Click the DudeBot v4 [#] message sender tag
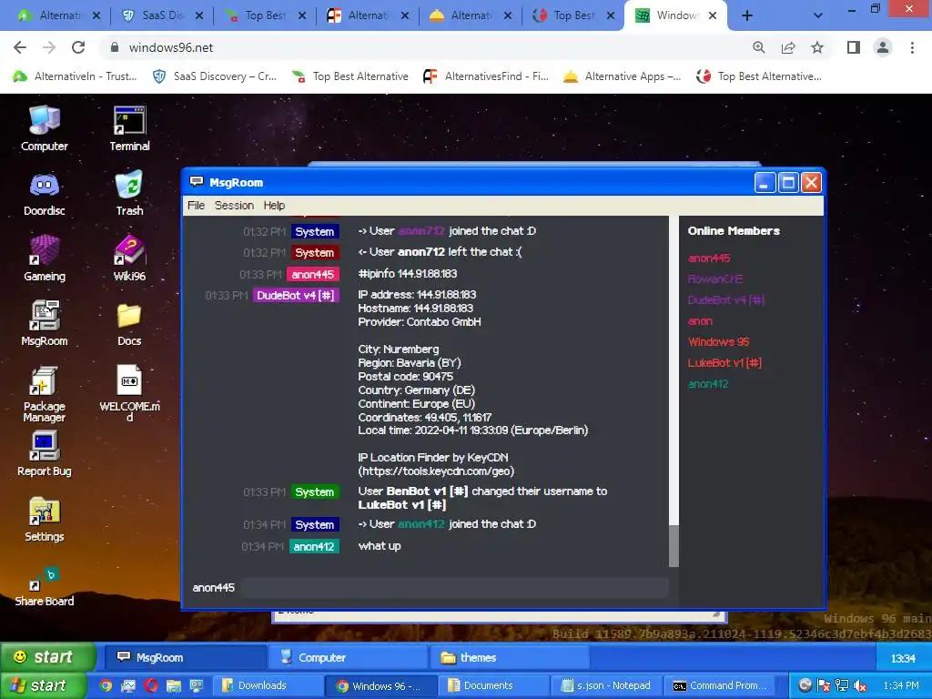 (x=296, y=295)
